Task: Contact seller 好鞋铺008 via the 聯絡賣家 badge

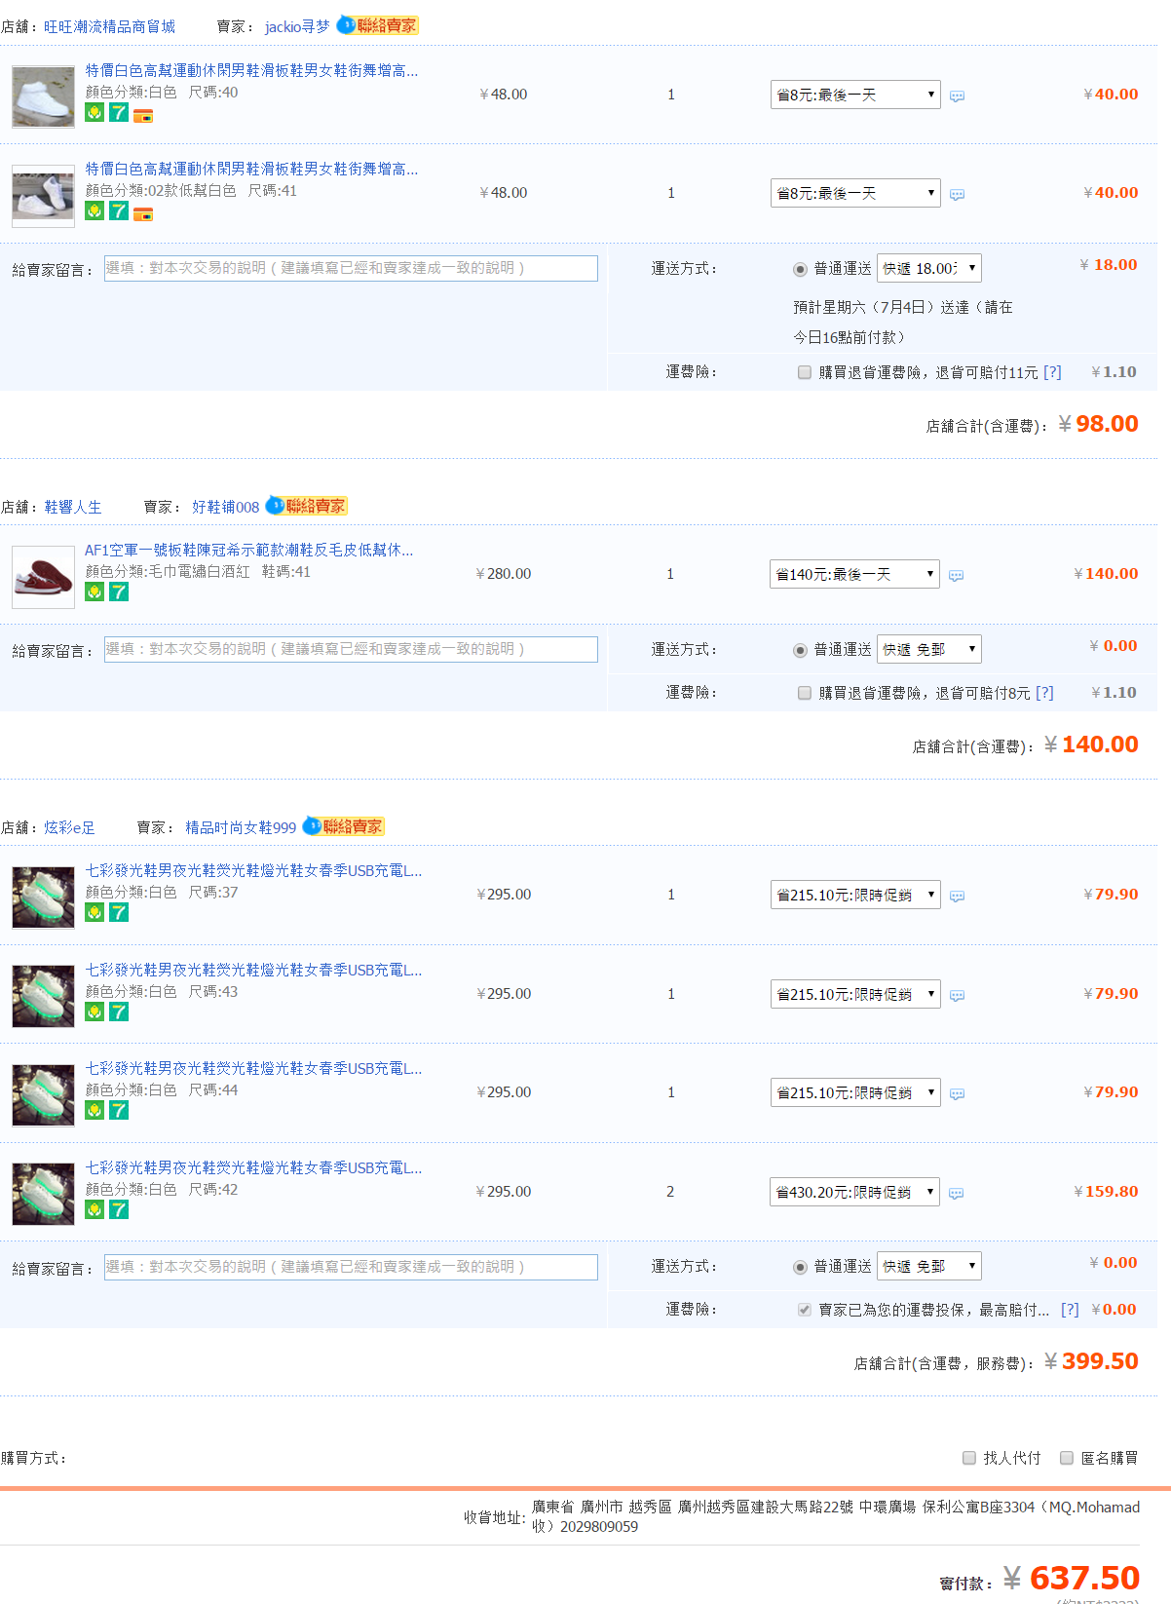Action: 307,506
